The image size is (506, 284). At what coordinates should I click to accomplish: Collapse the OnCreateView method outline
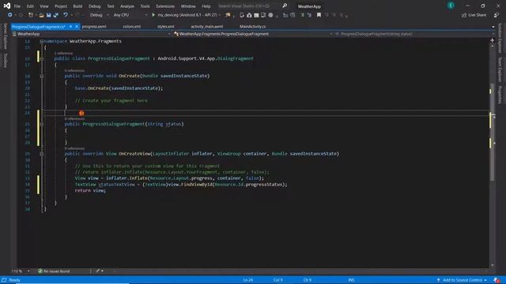point(42,154)
